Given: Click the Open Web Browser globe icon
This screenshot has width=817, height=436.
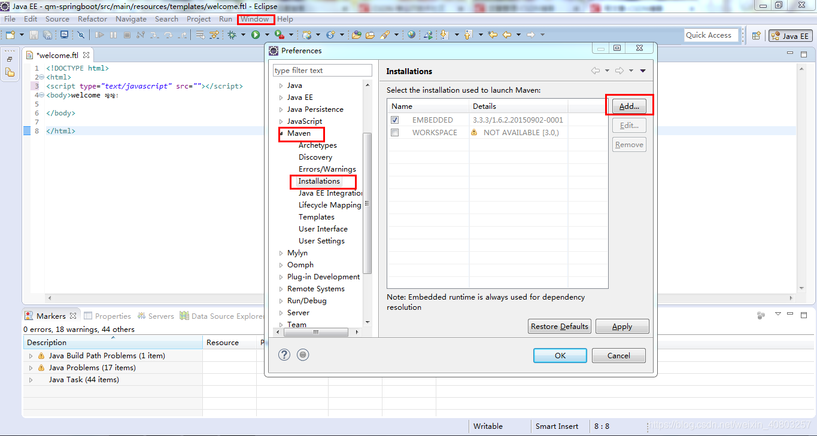Looking at the screenshot, I should [412, 35].
